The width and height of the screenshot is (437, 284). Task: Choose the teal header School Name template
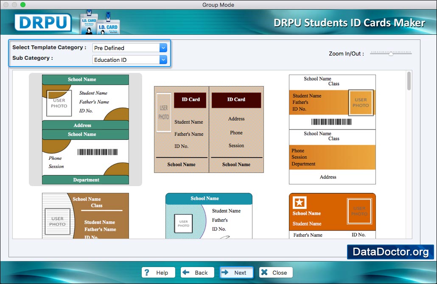click(x=209, y=216)
